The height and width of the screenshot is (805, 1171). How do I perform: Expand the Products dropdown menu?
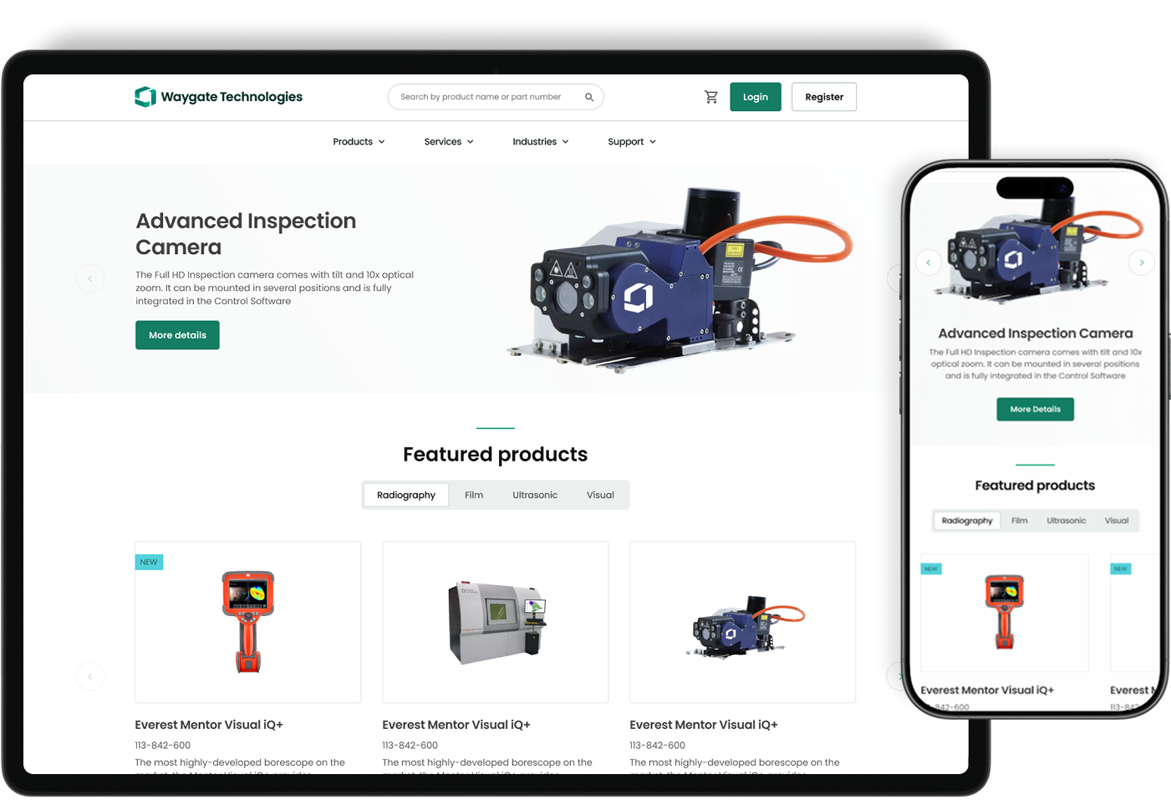pos(359,142)
